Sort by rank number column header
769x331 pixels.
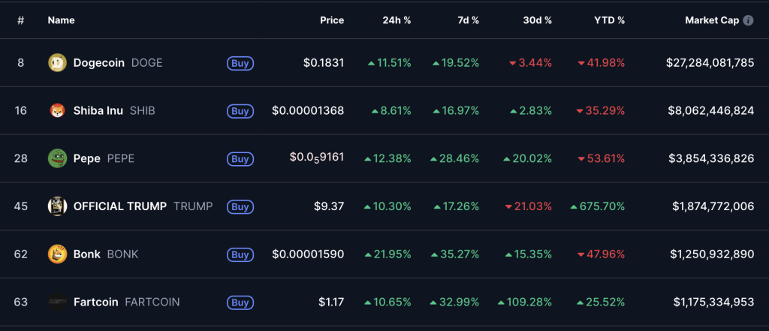coord(20,20)
